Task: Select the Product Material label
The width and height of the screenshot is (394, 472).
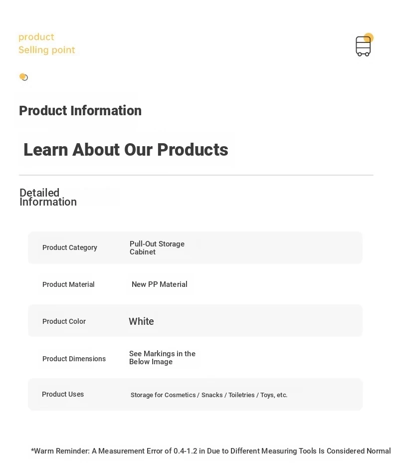Action: click(x=68, y=284)
